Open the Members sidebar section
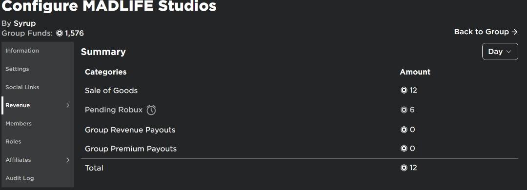 coord(38,124)
